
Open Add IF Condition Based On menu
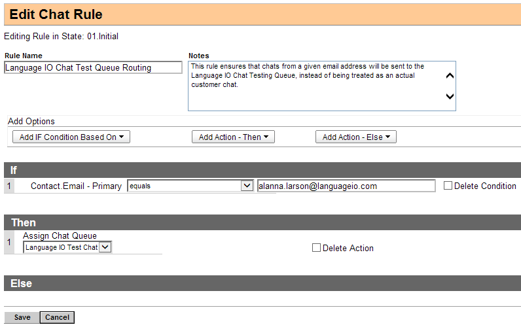[x=71, y=137]
